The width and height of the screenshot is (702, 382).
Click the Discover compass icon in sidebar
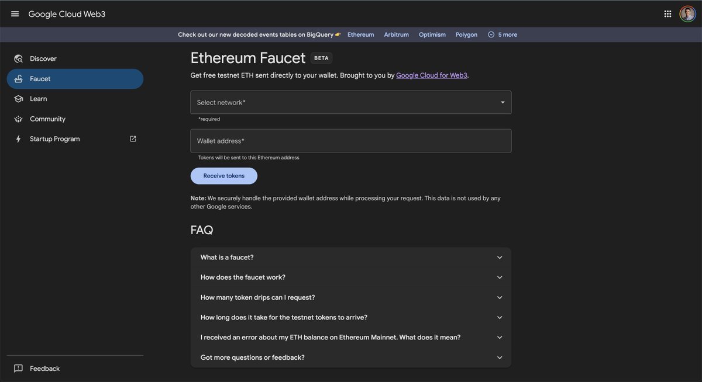[19, 58]
